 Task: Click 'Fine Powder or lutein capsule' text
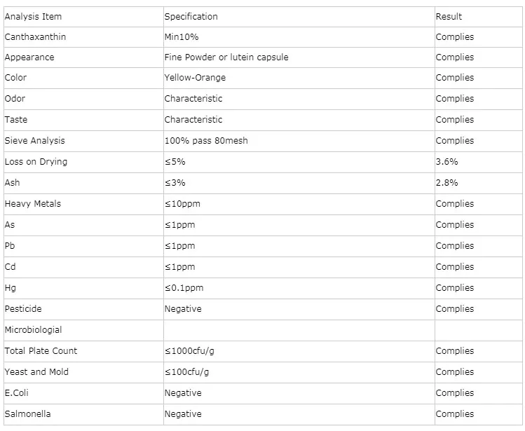pos(226,57)
